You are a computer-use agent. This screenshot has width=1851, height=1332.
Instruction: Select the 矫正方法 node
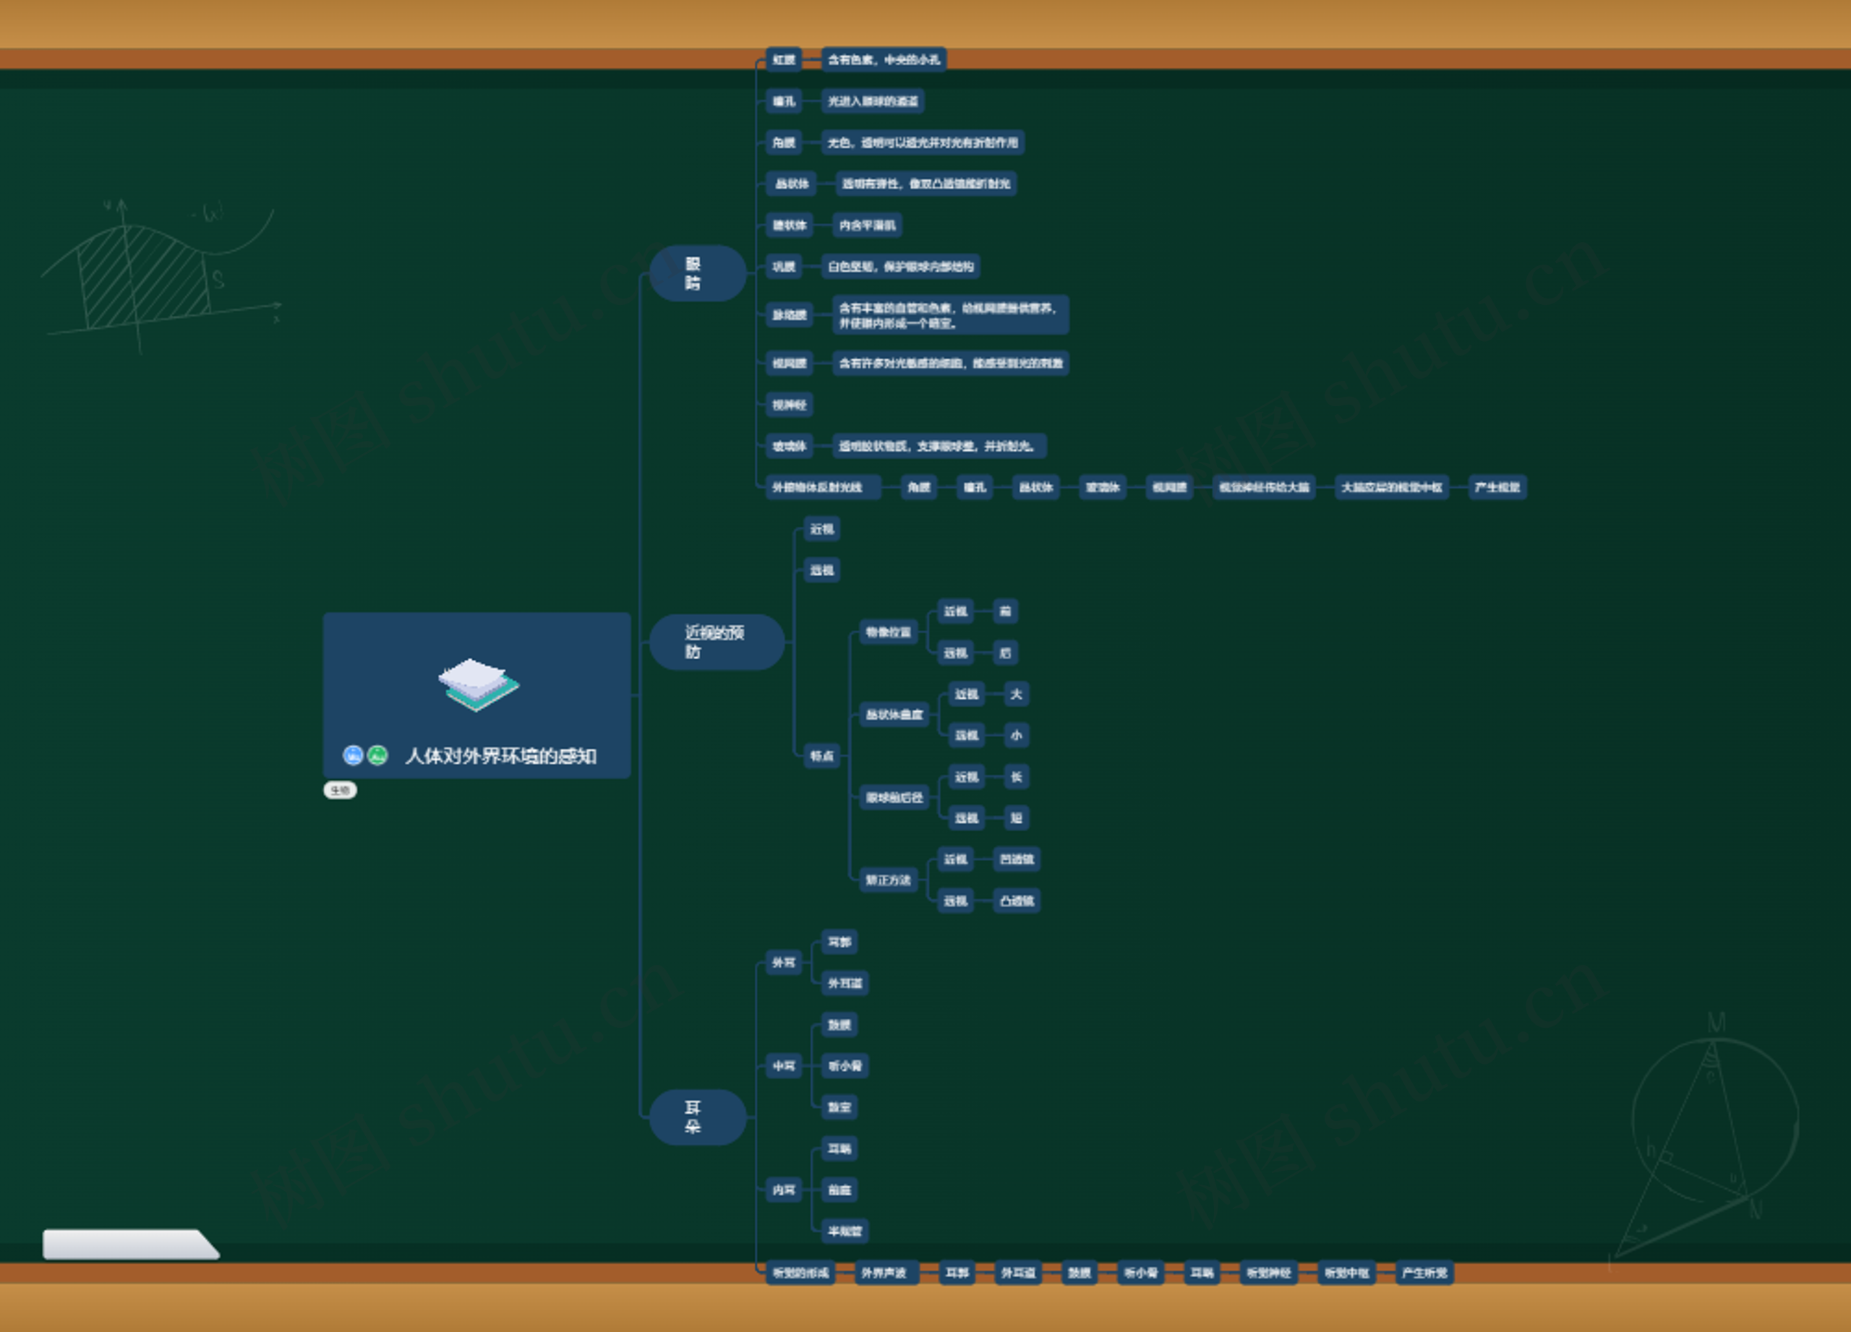coord(888,880)
